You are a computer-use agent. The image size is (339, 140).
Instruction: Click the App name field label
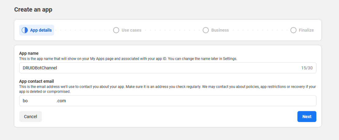point(29,53)
